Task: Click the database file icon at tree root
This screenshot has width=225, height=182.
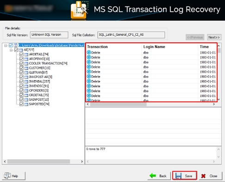Action: 15,45
